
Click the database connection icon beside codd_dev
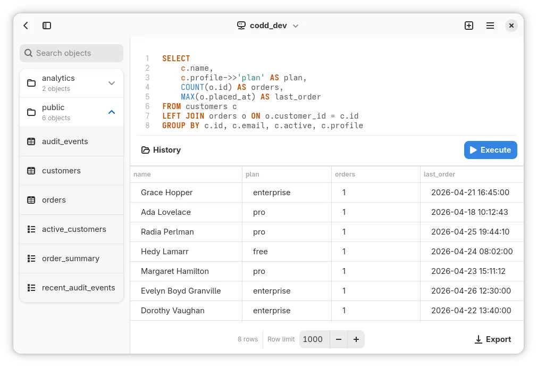pyautogui.click(x=241, y=26)
